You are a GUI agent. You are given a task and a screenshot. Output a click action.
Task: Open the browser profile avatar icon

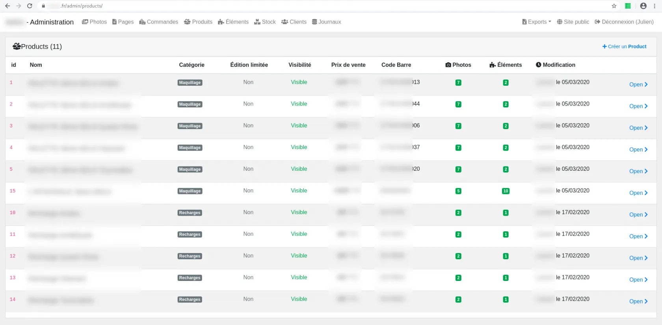point(643,6)
